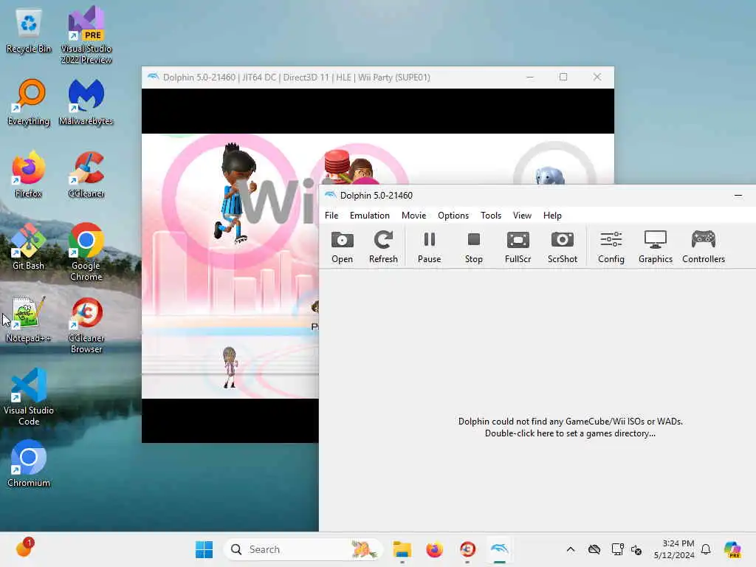Select the Firefox desktop icon

tap(29, 174)
